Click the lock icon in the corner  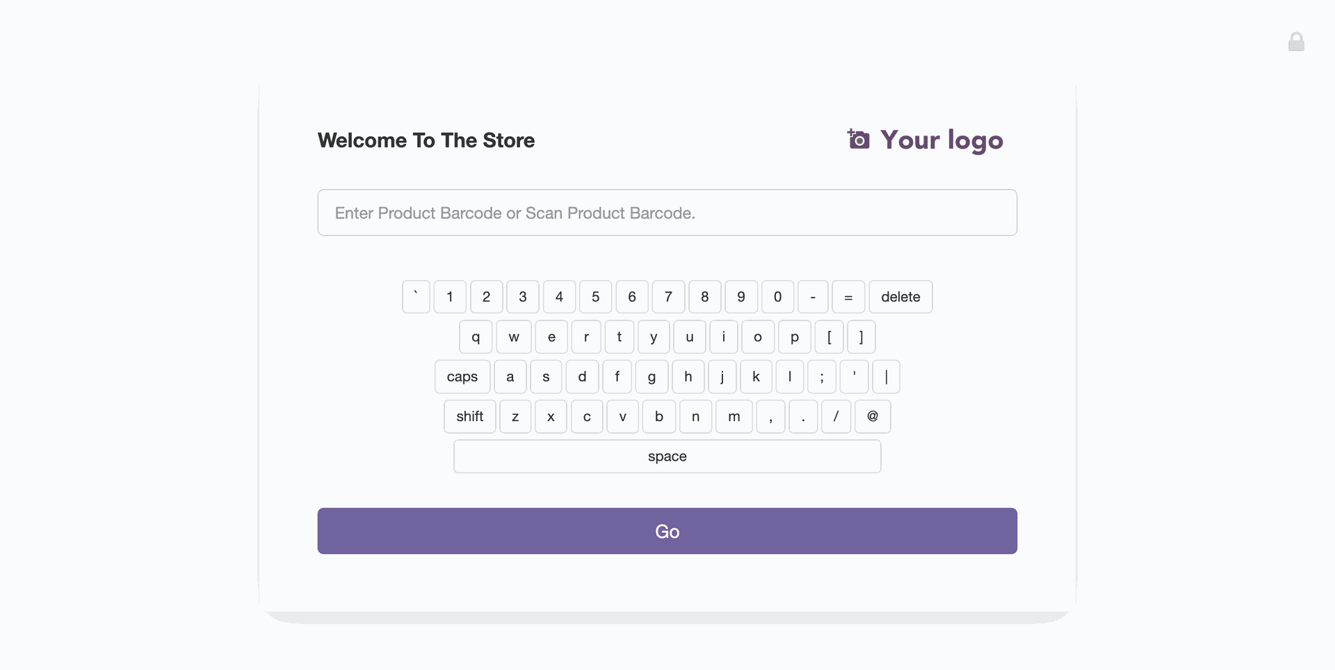tap(1296, 42)
